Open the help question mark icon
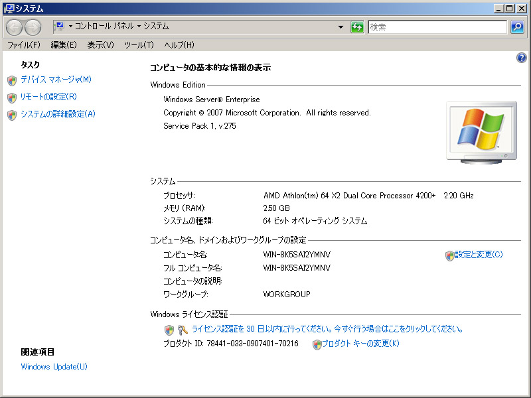The height and width of the screenshot is (398, 531). coord(522,58)
